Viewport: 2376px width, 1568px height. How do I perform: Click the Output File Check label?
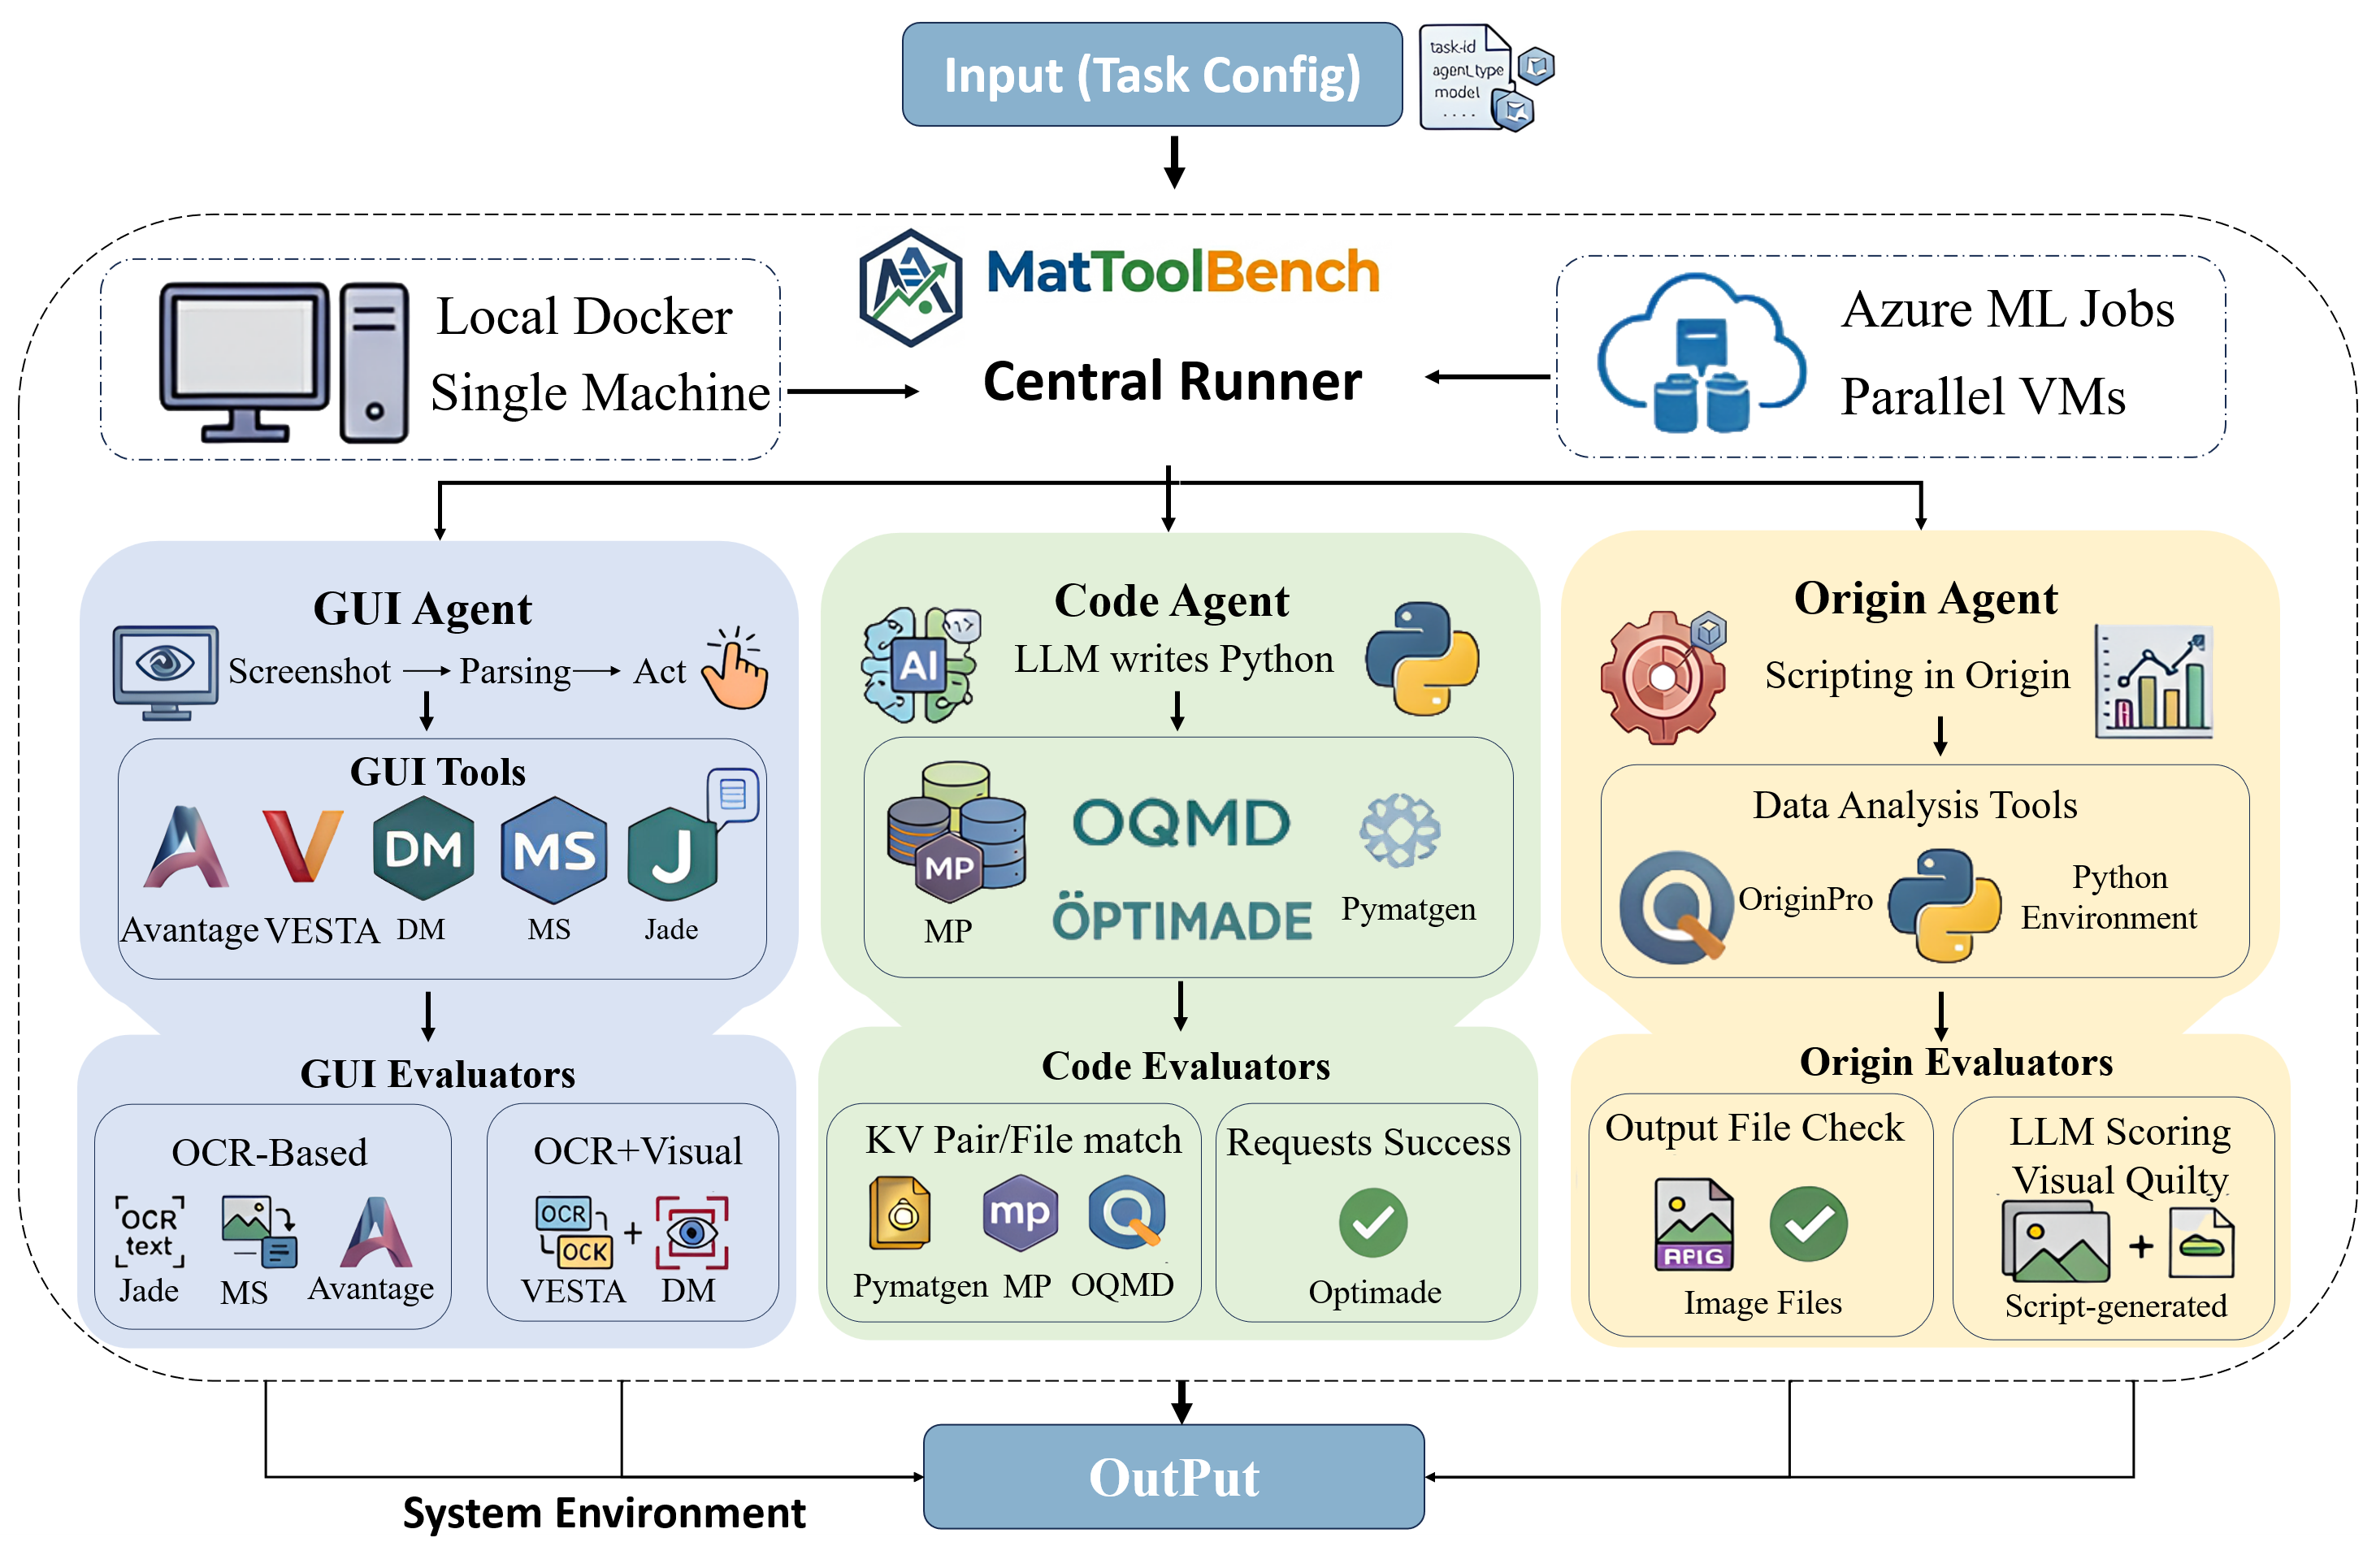point(1754,1128)
